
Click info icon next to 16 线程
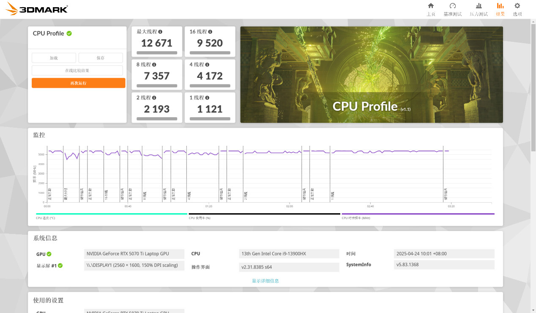coord(210,32)
